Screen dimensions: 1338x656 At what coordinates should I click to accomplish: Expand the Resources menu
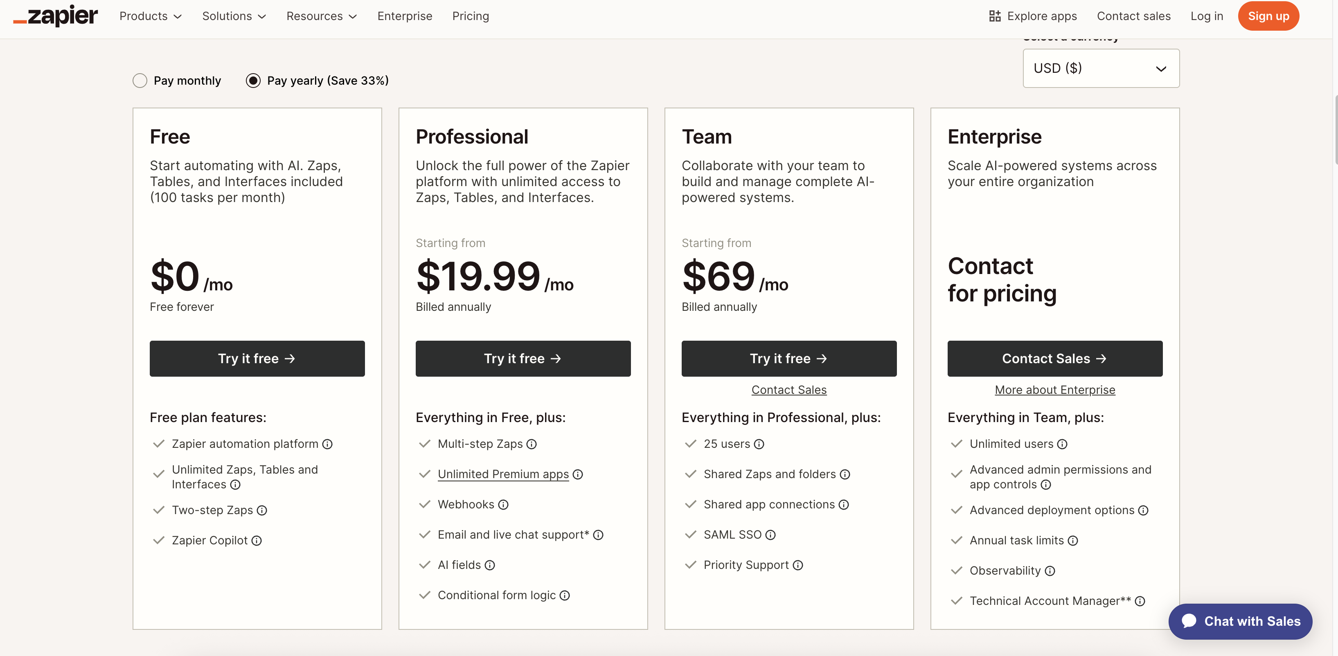(322, 16)
